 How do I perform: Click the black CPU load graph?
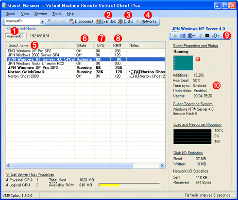192,136
